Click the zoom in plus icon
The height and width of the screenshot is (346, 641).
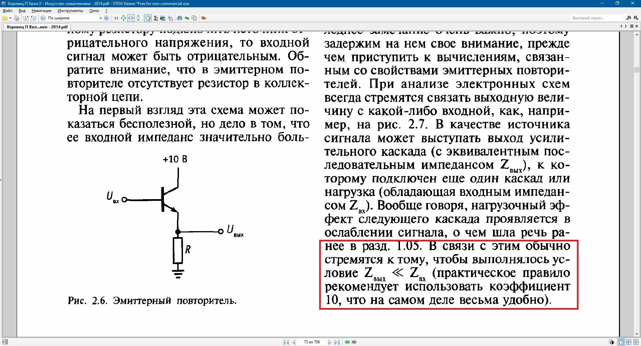[x=106, y=18]
